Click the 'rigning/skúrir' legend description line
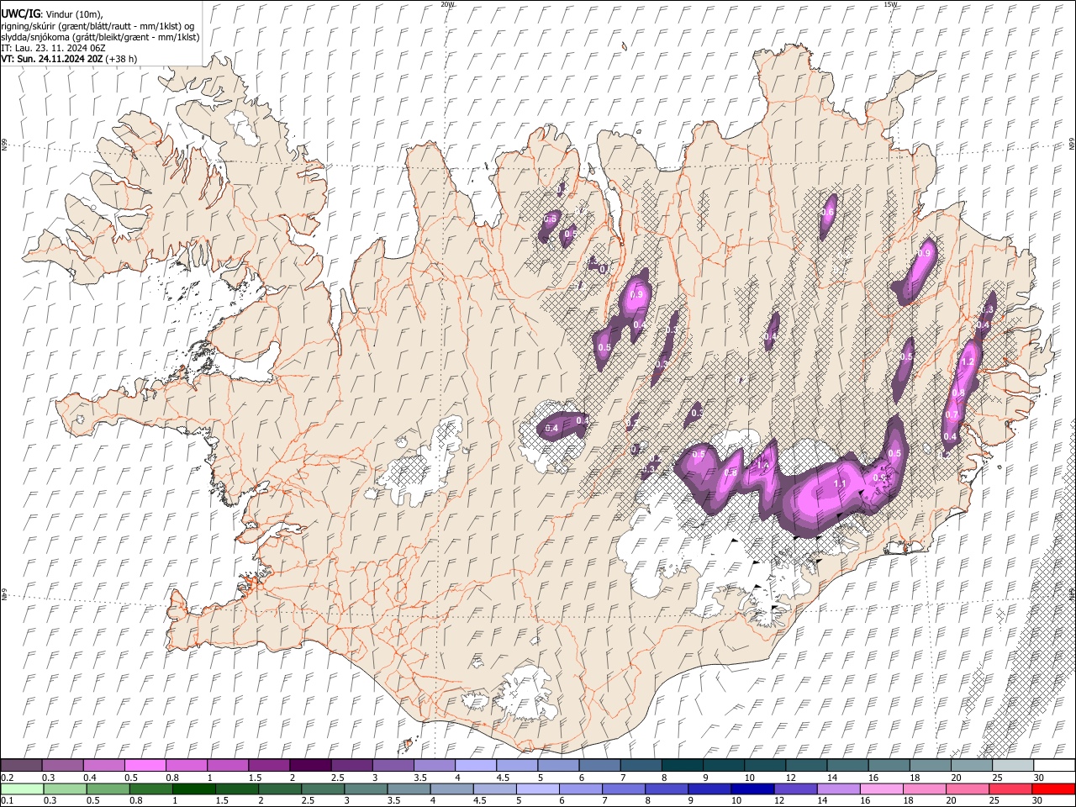The image size is (1076, 807). tap(98, 26)
